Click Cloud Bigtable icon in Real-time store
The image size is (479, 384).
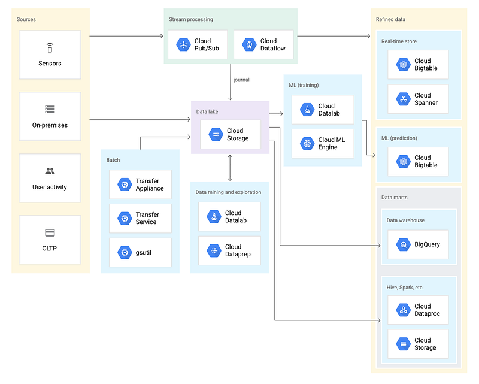click(403, 65)
